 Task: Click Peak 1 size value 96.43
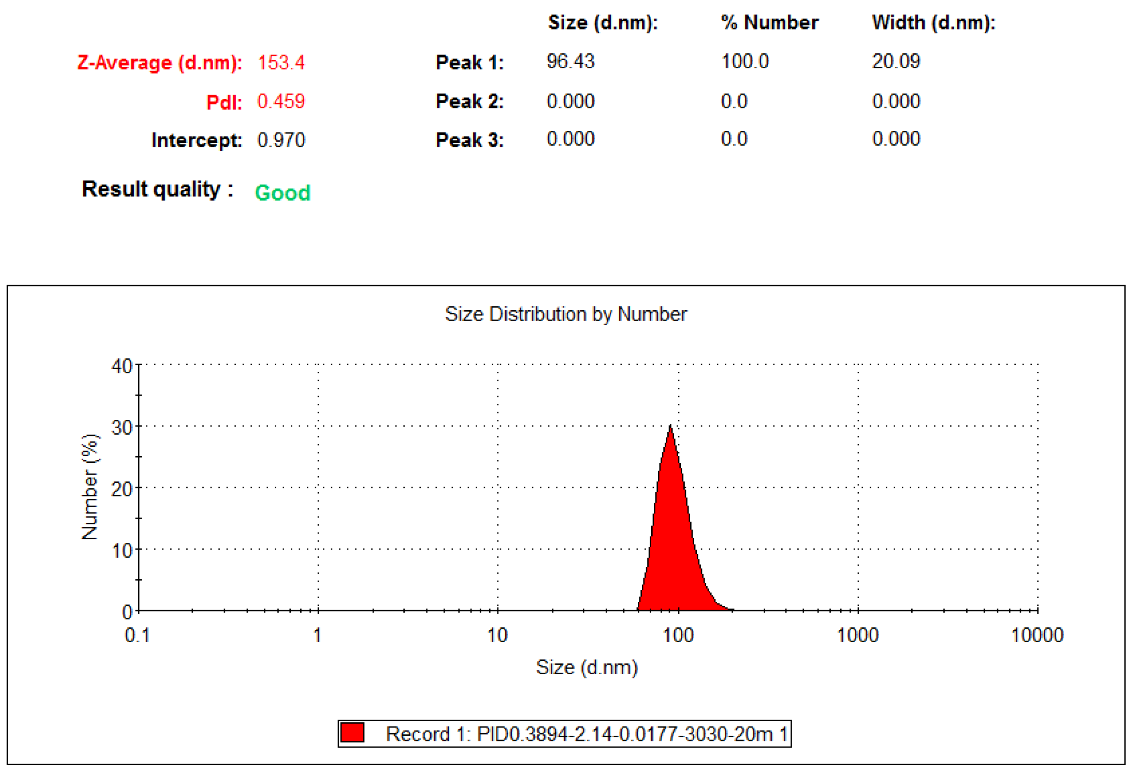(x=570, y=62)
